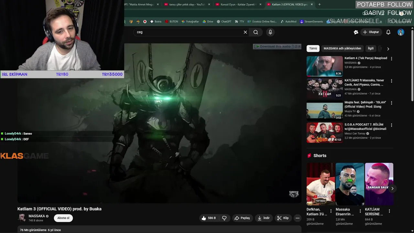Open options menu for S.O.B.A PODCAST

[391, 125]
